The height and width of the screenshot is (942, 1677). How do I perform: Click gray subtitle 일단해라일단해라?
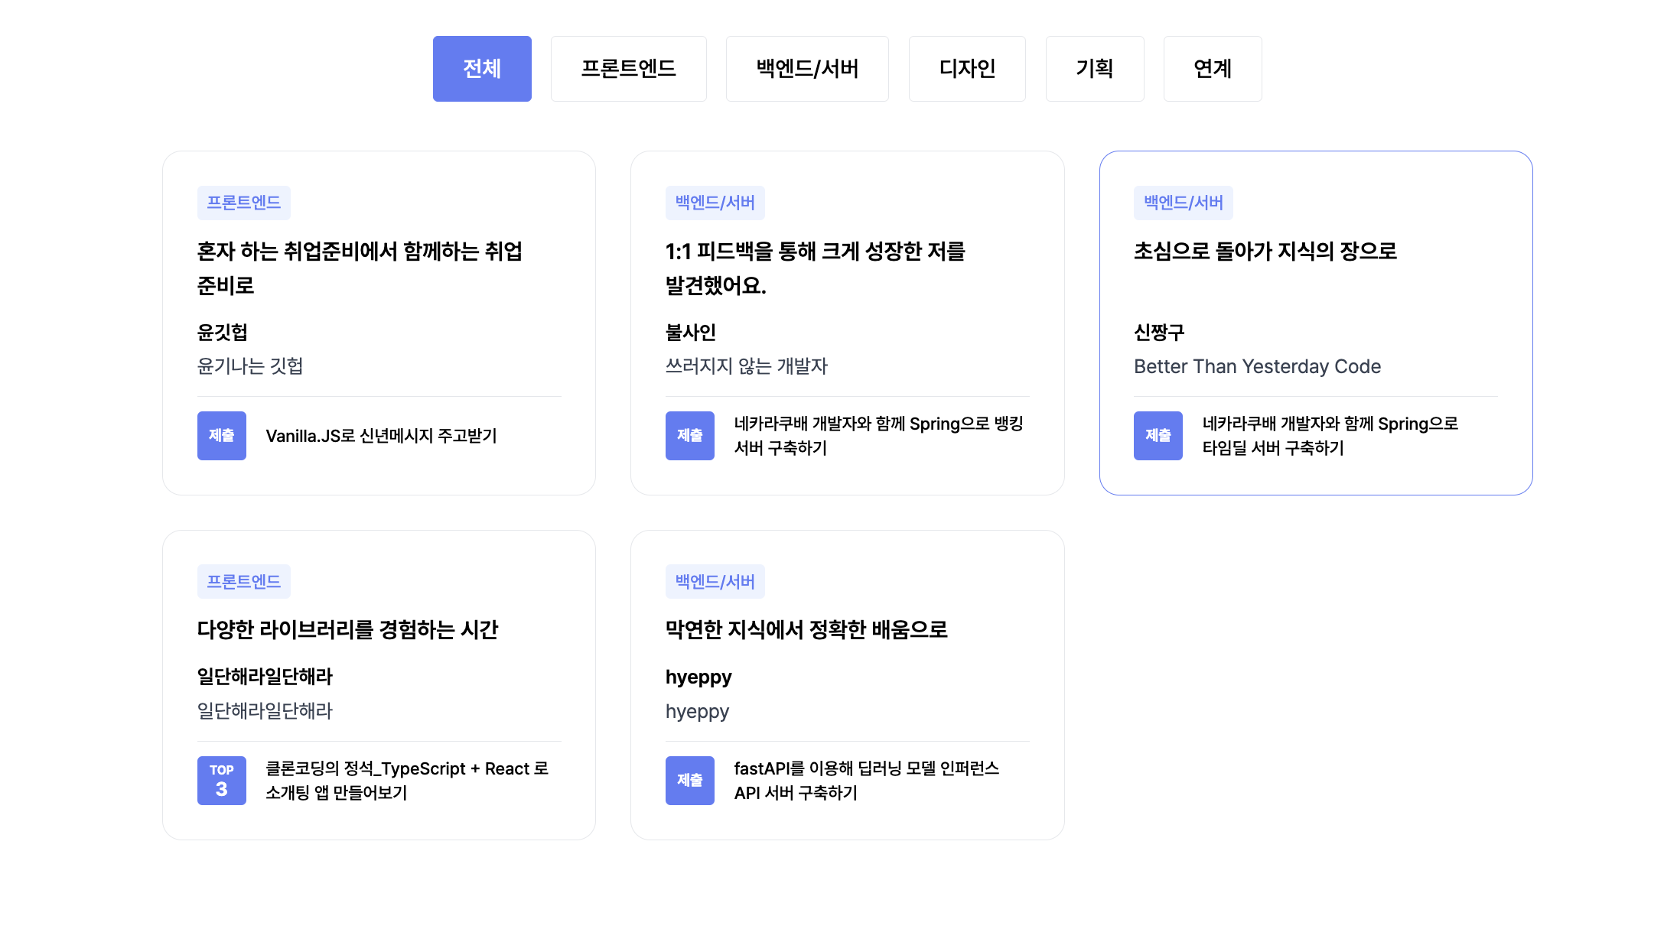[x=265, y=711]
